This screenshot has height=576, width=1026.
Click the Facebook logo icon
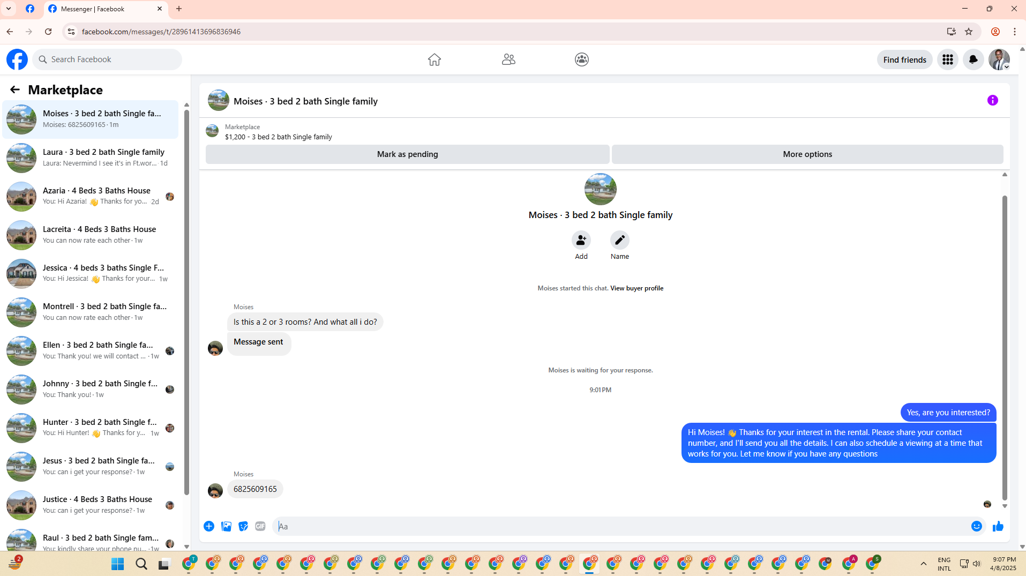click(x=17, y=59)
